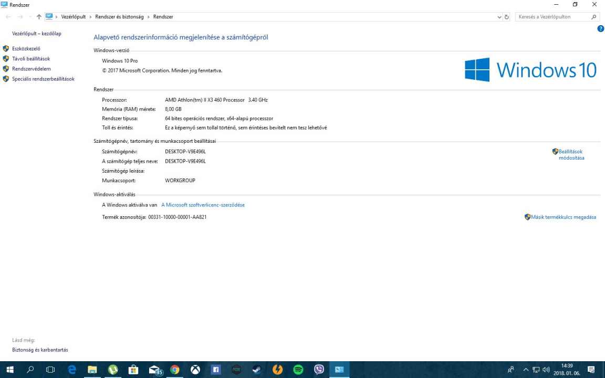
Task: Select Rendszer és biztonság in the breadcrumb
Action: tap(119, 17)
